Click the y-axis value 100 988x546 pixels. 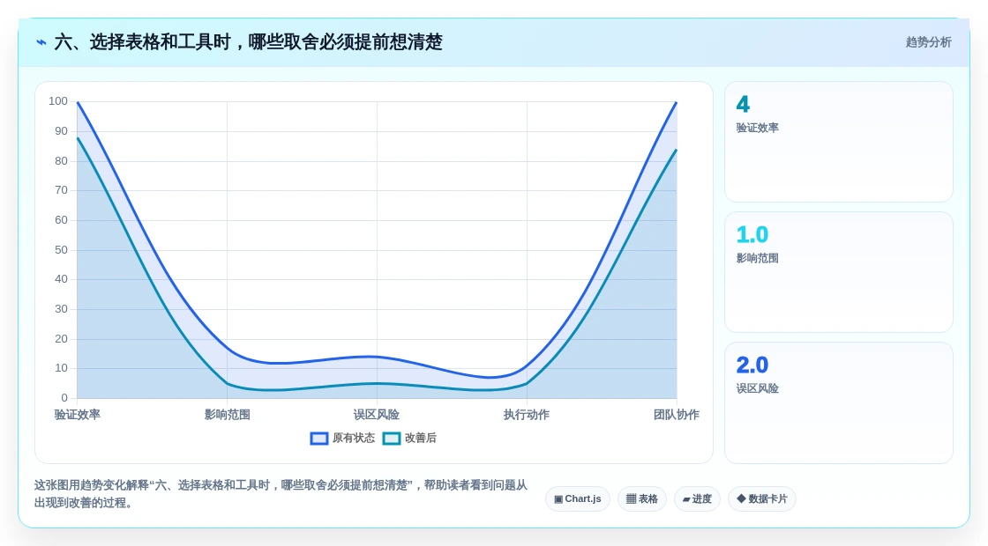[x=58, y=101]
